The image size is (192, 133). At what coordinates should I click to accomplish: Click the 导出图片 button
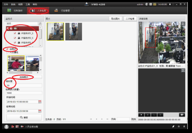(x=115, y=19)
